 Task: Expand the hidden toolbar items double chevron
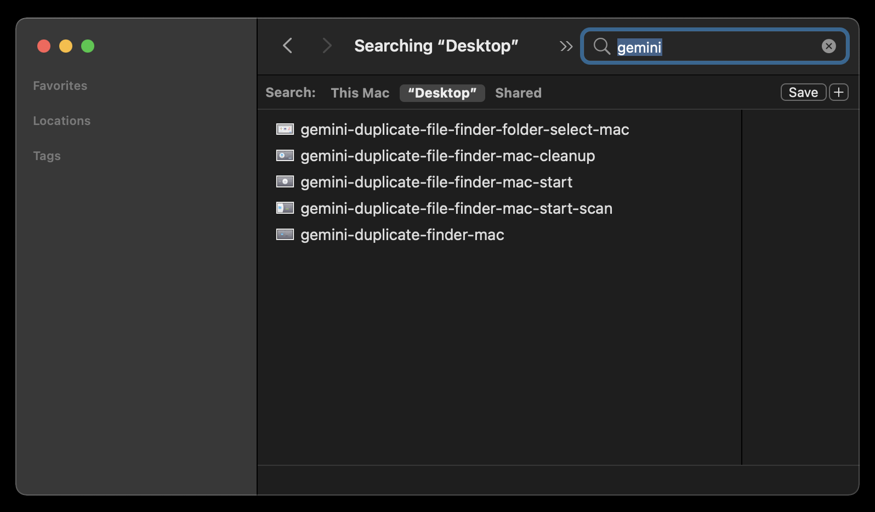(566, 46)
